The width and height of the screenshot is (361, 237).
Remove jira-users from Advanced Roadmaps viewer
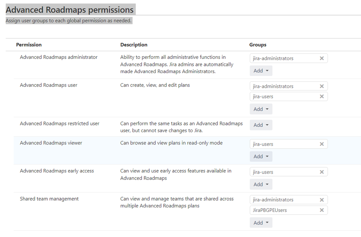(322, 144)
